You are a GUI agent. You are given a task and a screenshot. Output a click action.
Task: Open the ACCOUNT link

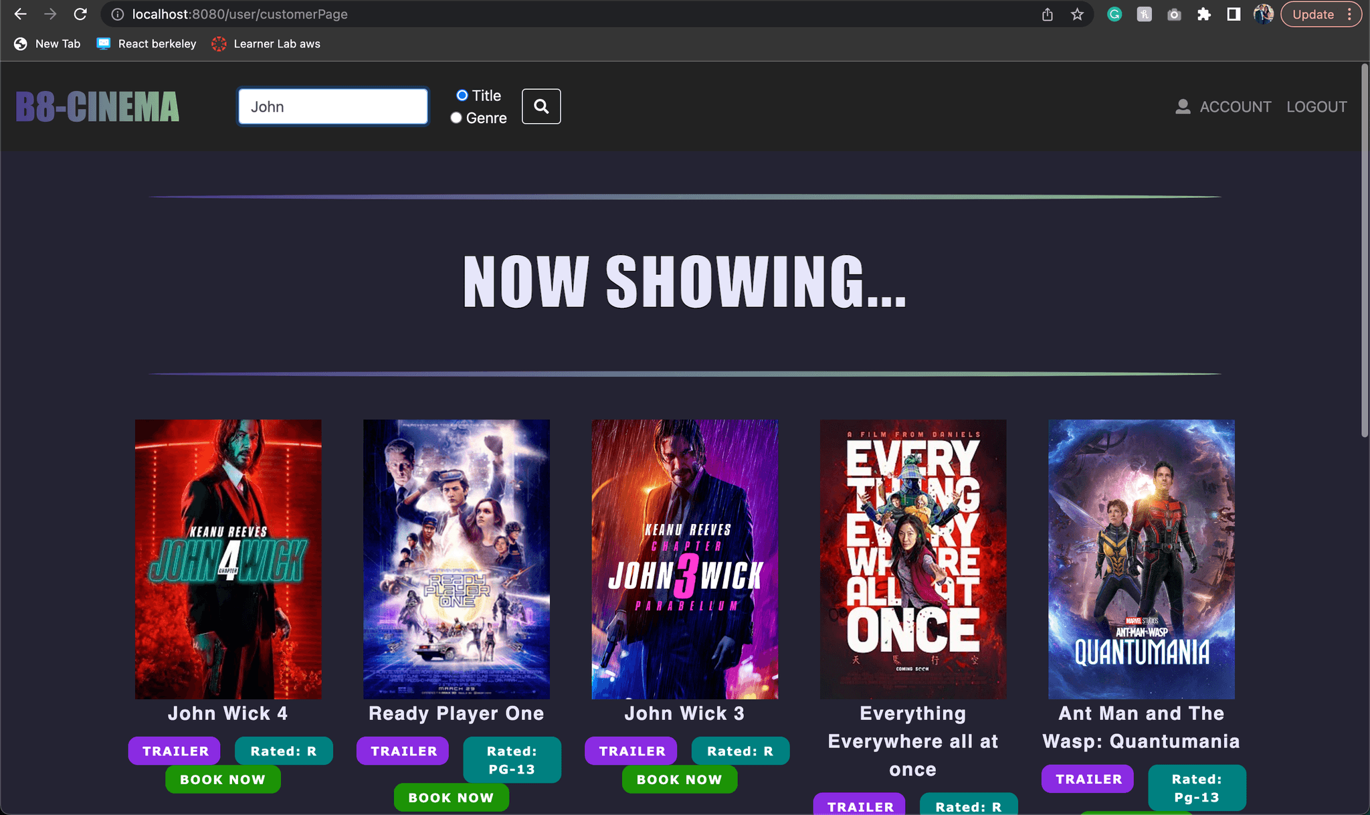pyautogui.click(x=1235, y=107)
